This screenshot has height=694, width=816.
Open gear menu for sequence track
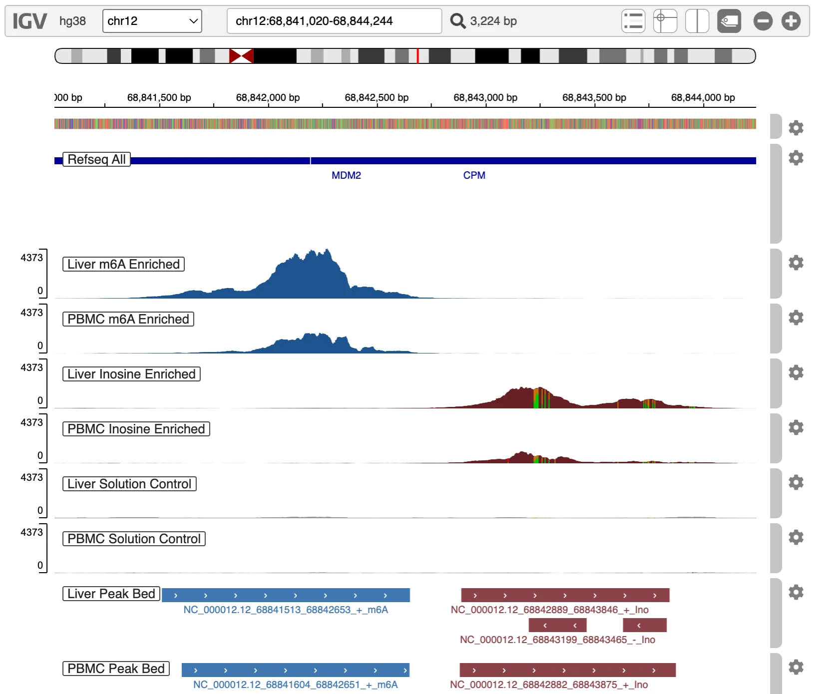click(796, 128)
